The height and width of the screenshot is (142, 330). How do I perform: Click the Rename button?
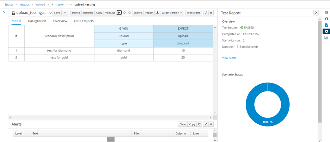coord(88,13)
